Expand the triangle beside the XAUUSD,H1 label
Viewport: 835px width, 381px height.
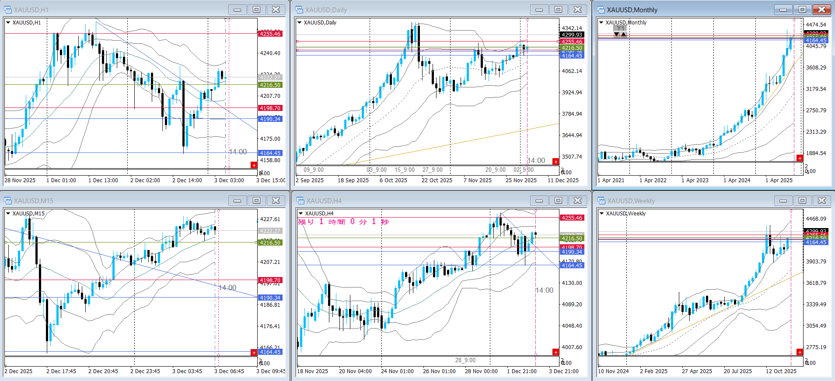click(x=8, y=23)
